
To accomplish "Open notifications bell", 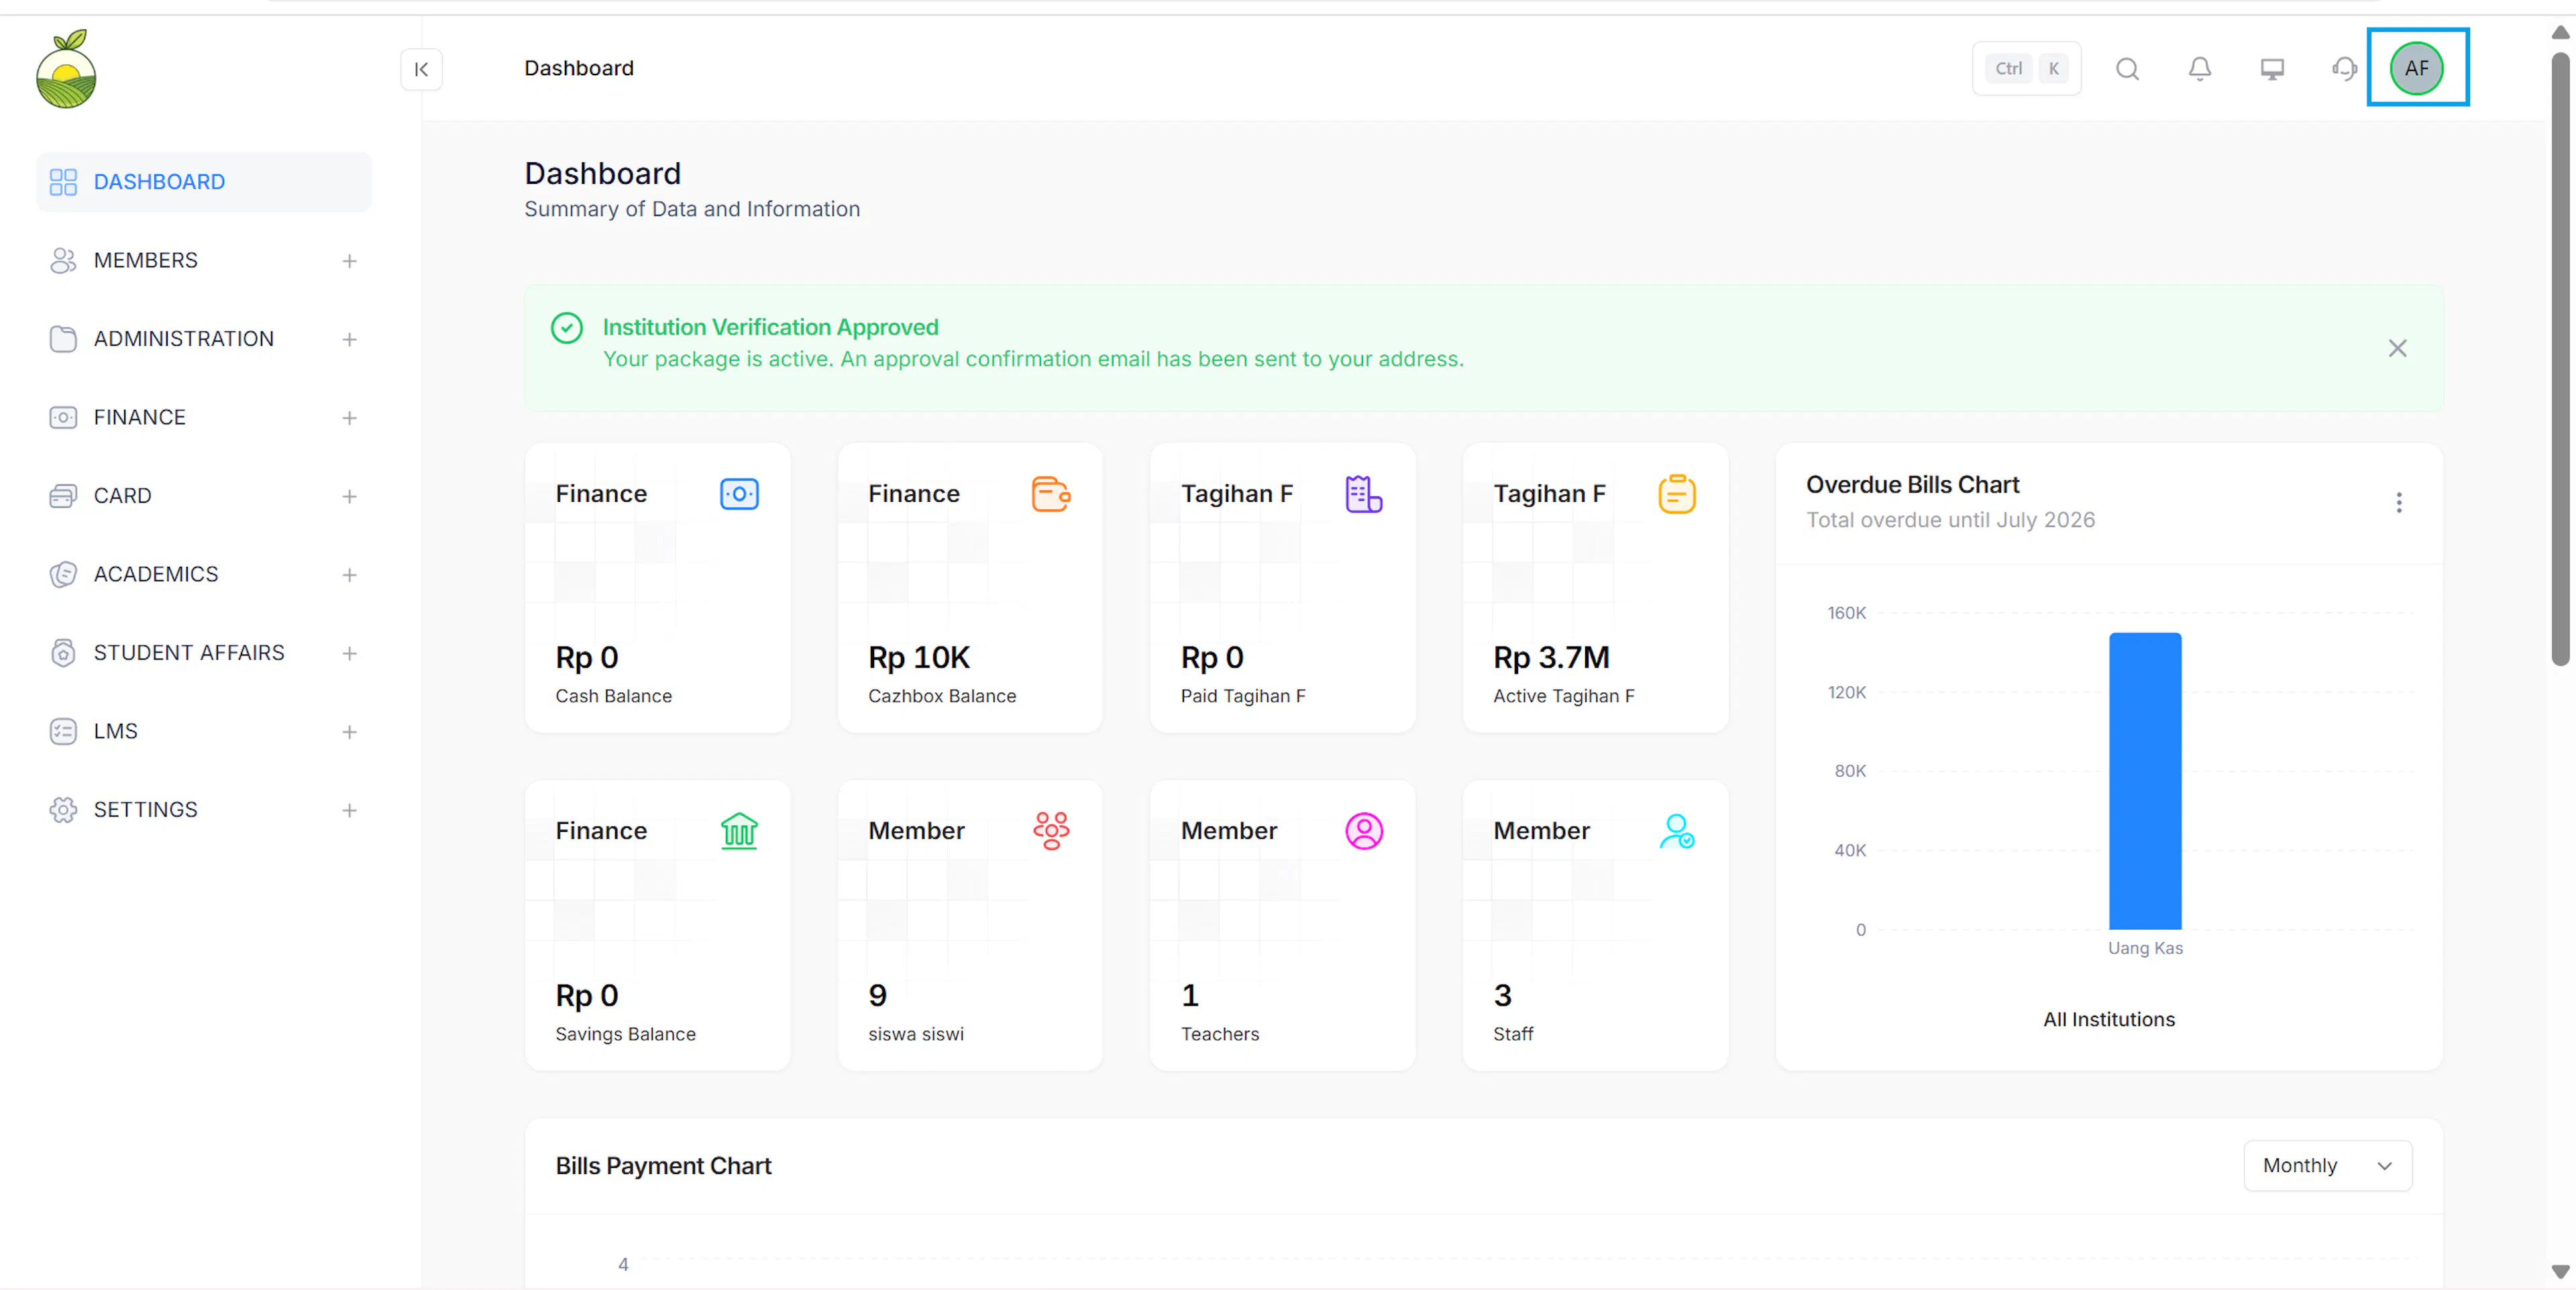I will coord(2199,69).
